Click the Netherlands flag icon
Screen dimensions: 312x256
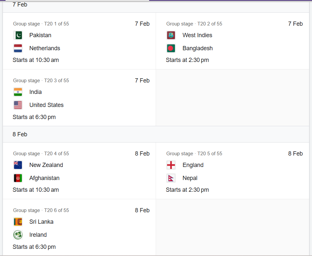click(x=18, y=48)
